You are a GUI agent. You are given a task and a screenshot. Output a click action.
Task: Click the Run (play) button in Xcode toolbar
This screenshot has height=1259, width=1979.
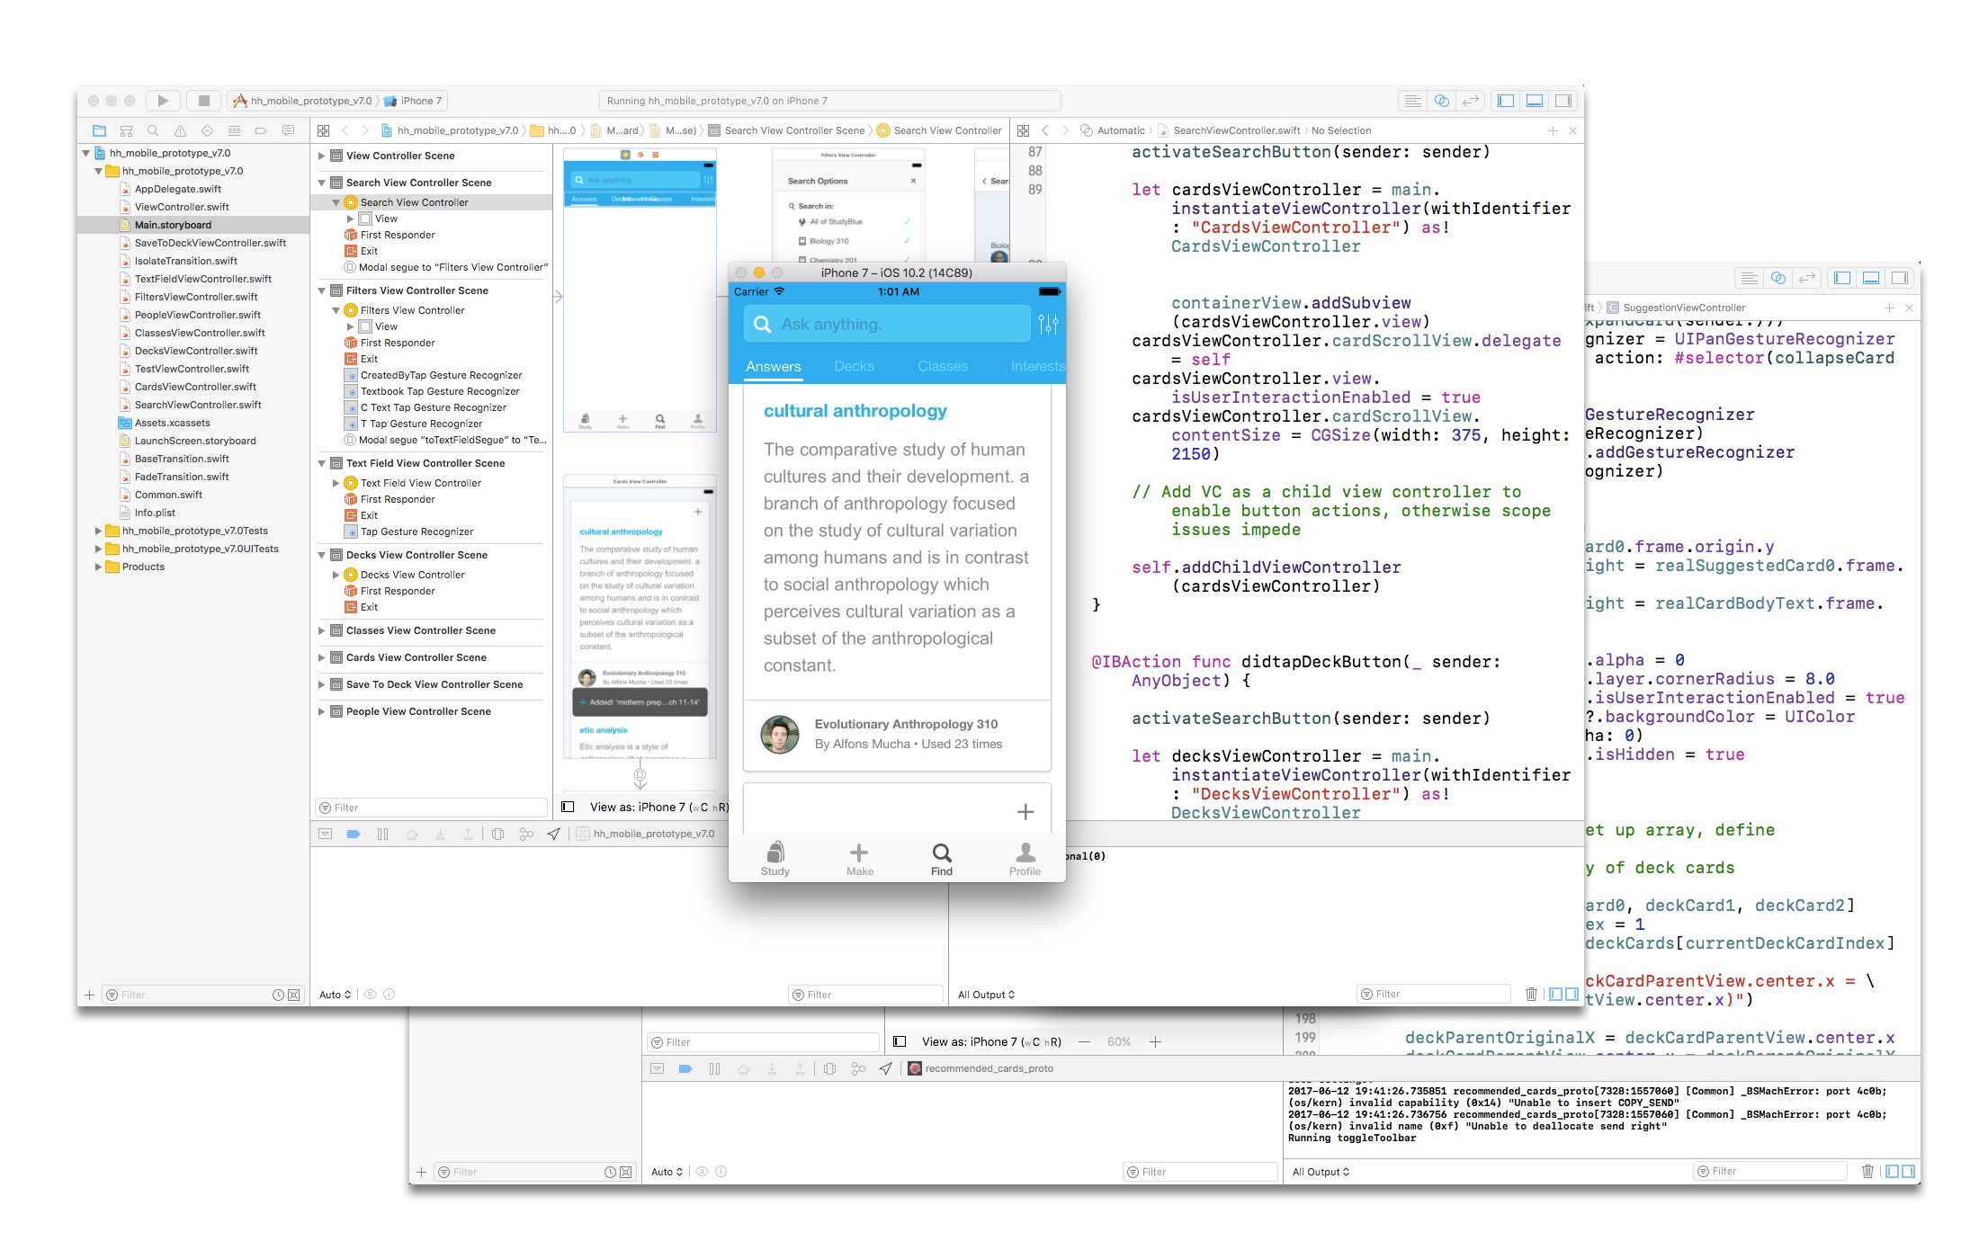click(x=163, y=101)
